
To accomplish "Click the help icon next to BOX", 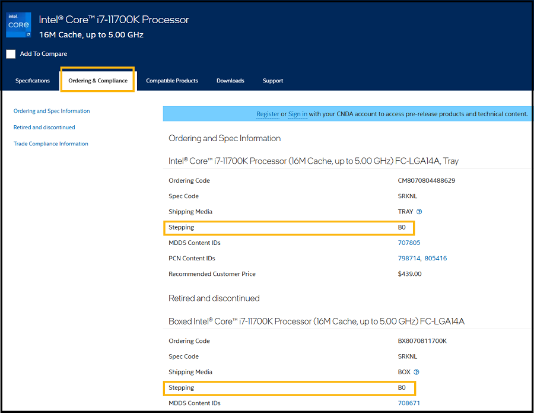I will point(417,372).
